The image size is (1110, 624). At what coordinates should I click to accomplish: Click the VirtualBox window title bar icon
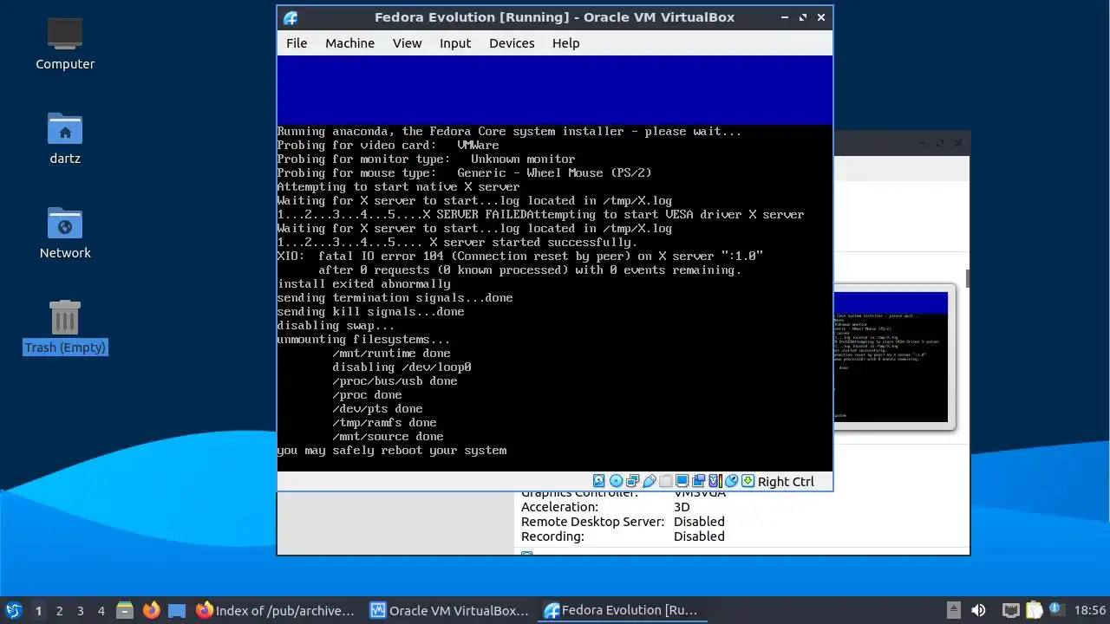point(291,17)
